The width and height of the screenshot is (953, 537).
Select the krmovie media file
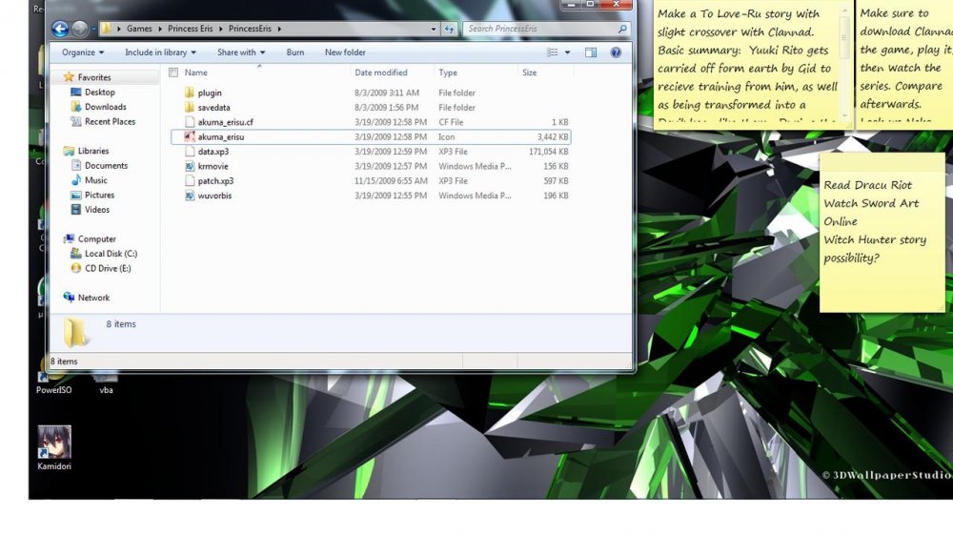click(213, 167)
